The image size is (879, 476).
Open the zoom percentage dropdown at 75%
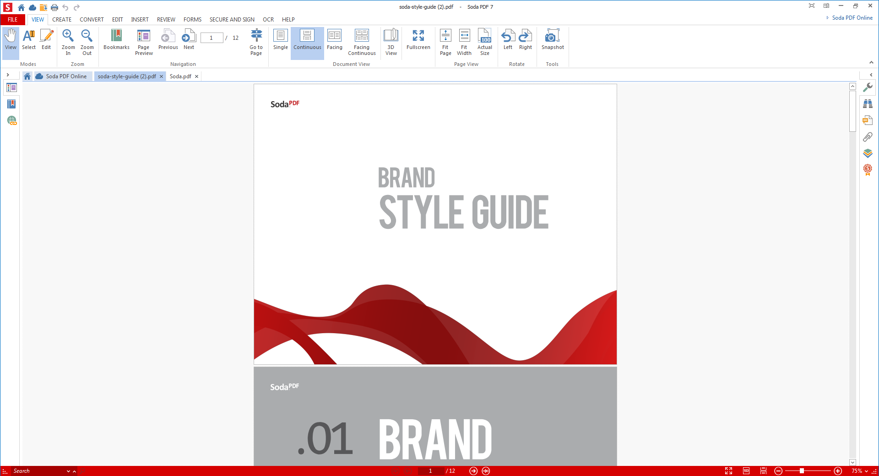tap(860, 471)
